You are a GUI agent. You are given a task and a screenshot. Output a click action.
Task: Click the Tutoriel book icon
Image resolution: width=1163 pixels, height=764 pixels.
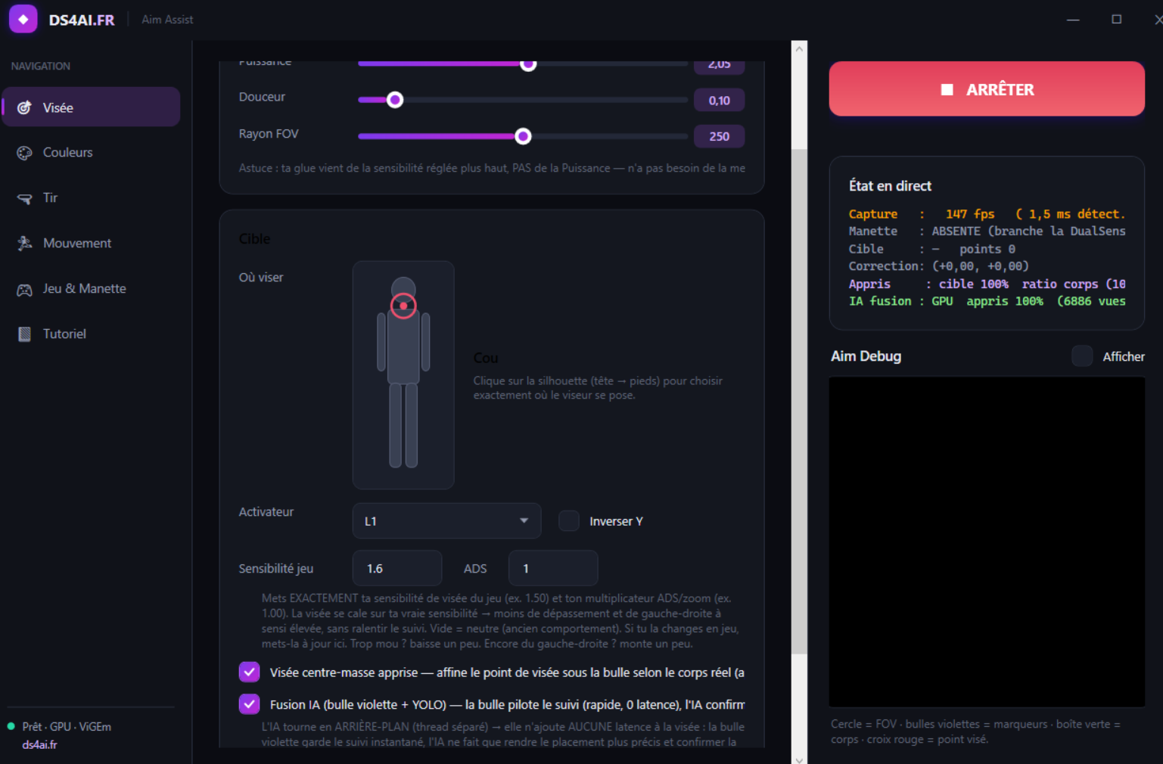[24, 334]
